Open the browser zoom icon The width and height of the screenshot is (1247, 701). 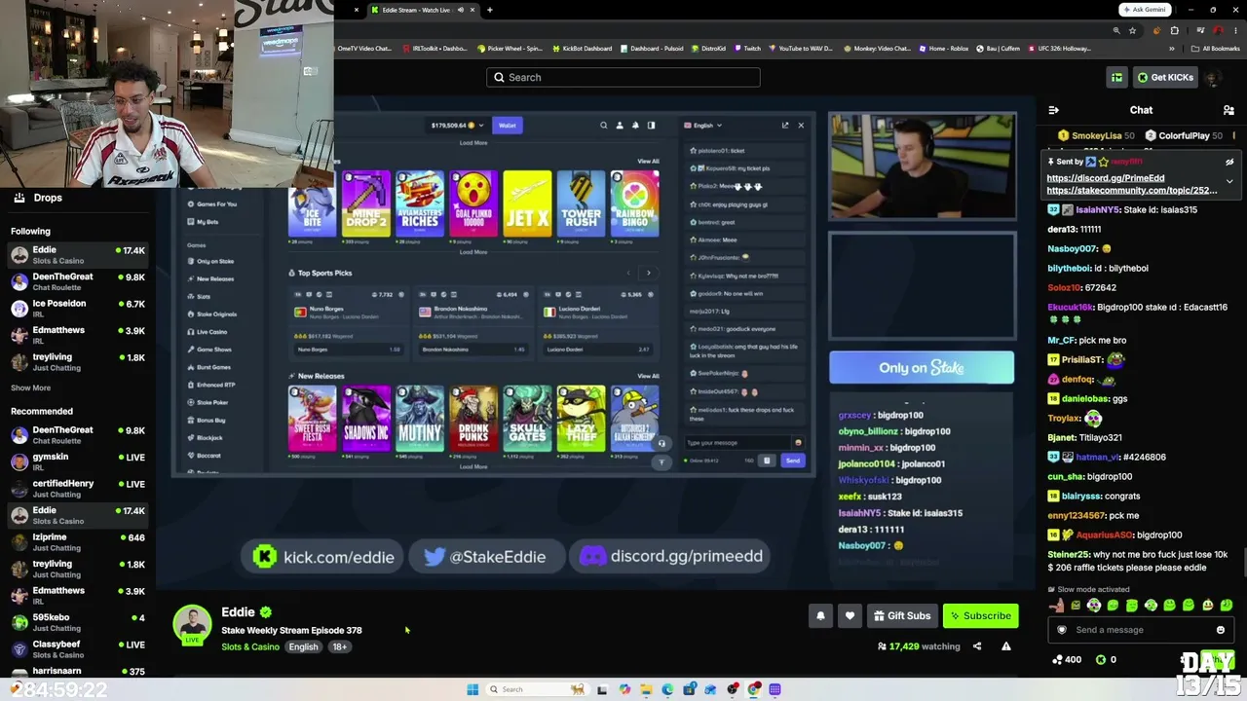pyautogui.click(x=1116, y=30)
